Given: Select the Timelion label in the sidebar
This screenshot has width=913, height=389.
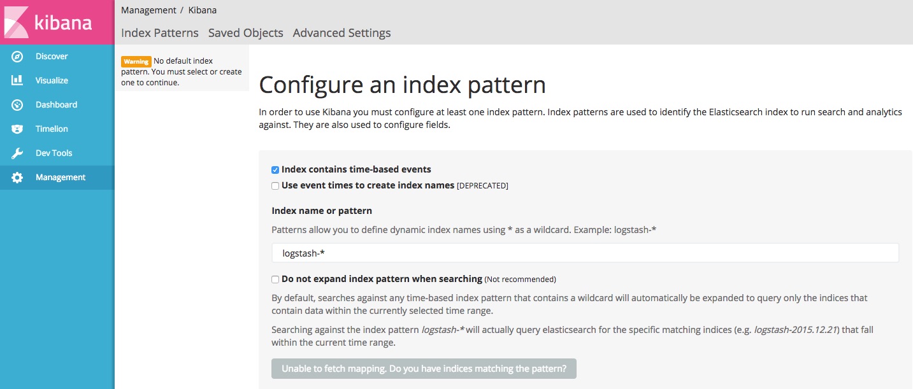Looking at the screenshot, I should (52, 129).
